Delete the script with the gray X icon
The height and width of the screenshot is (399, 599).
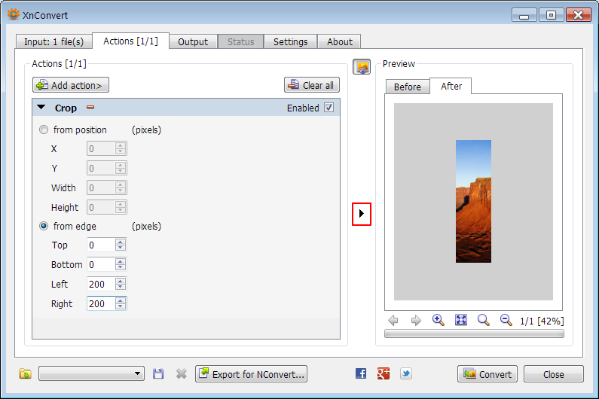tap(182, 374)
